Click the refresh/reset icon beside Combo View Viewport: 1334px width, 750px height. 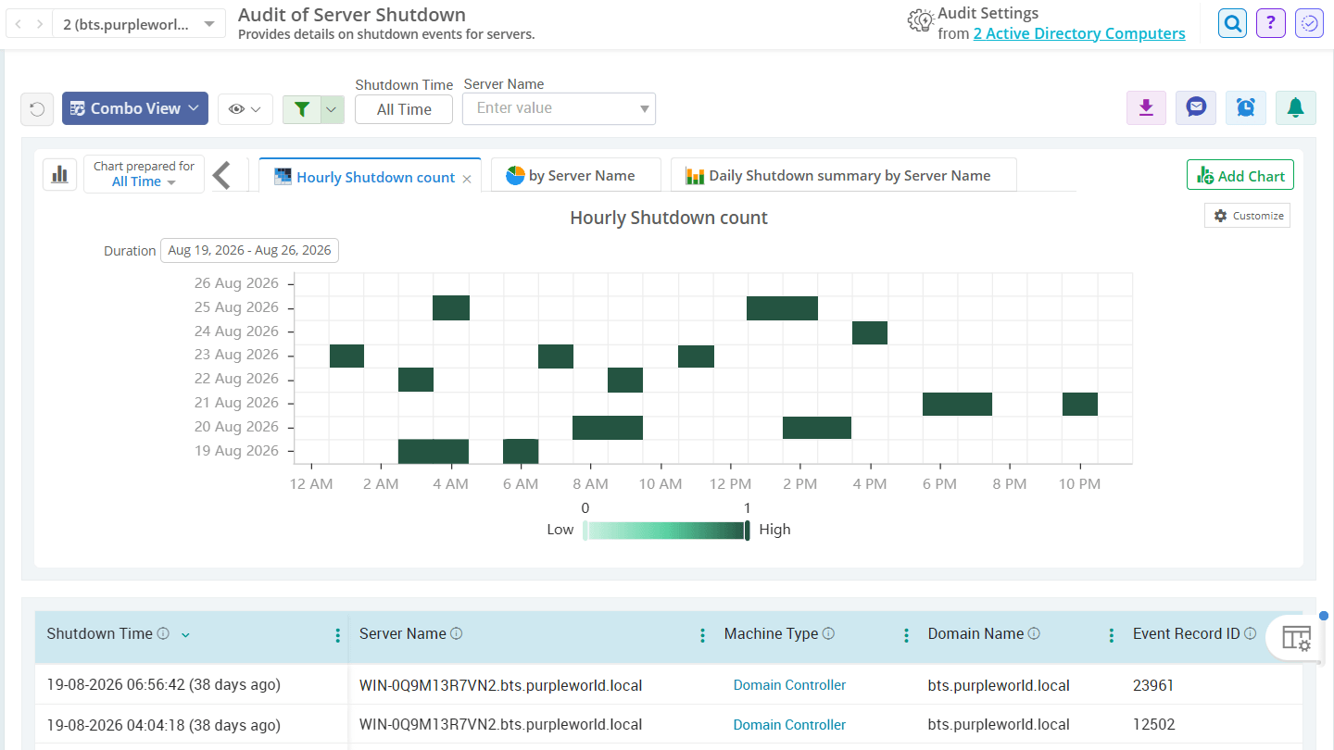[37, 109]
